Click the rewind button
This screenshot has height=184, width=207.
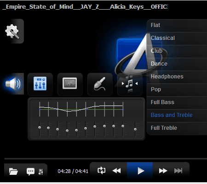[116, 171]
